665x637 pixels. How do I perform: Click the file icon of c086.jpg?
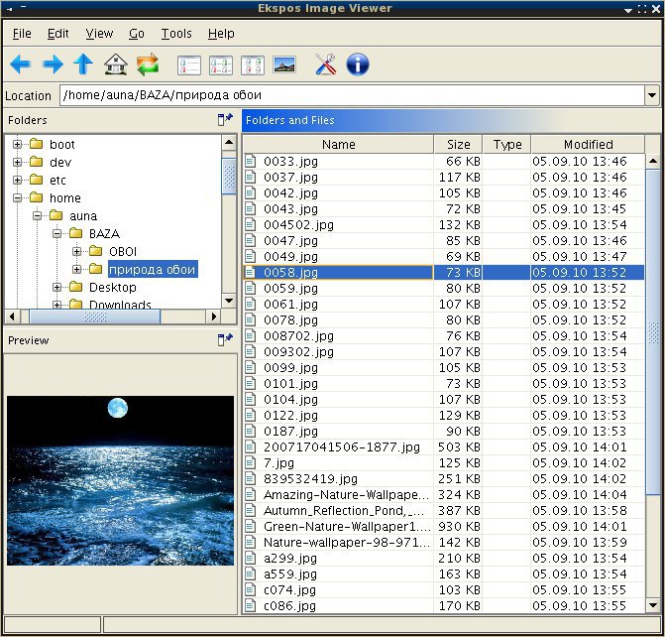[250, 605]
